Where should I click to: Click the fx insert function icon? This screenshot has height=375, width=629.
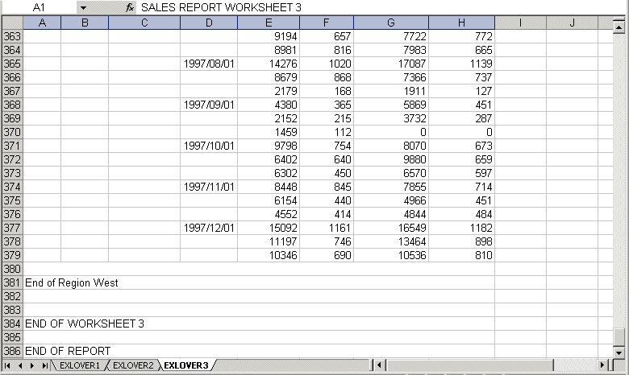129,7
